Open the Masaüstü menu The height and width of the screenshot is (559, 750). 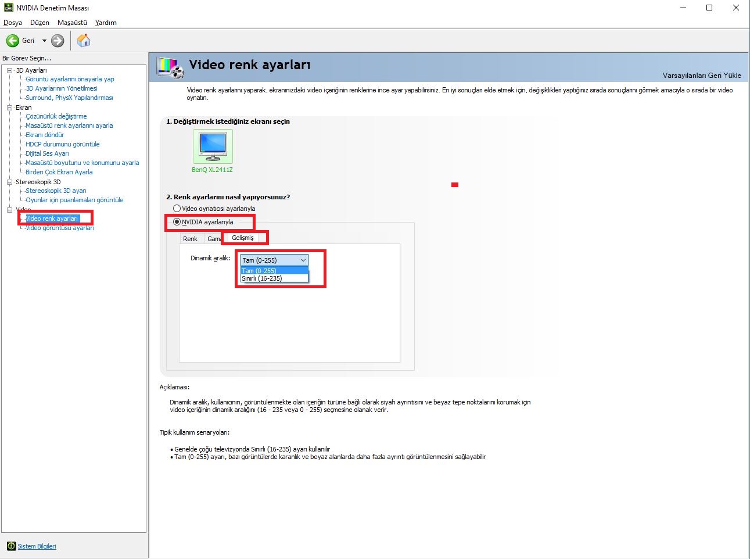(72, 23)
